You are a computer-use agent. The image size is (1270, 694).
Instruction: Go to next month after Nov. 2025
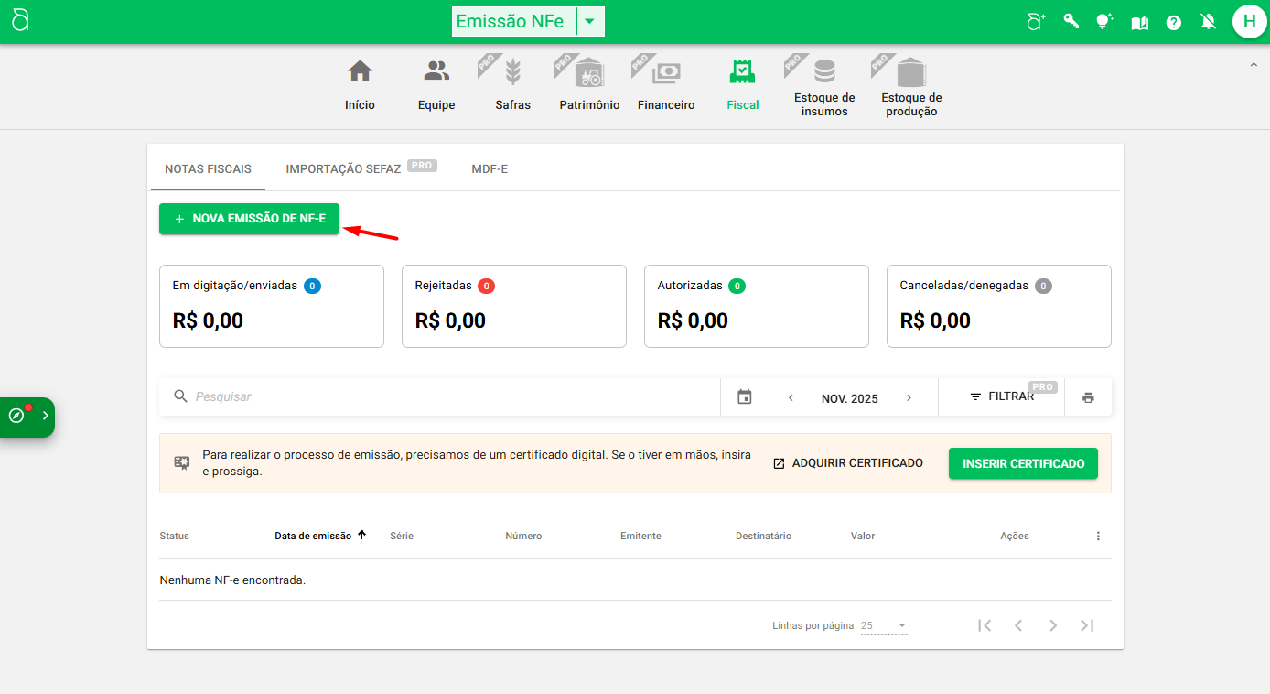pyautogui.click(x=909, y=398)
